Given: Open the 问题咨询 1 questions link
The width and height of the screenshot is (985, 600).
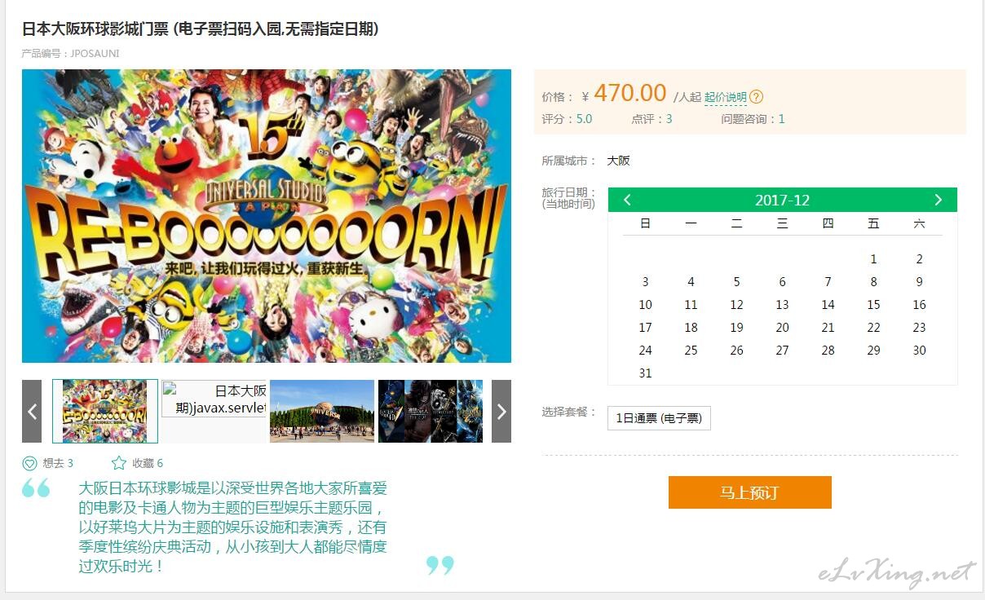Looking at the screenshot, I should point(753,119).
